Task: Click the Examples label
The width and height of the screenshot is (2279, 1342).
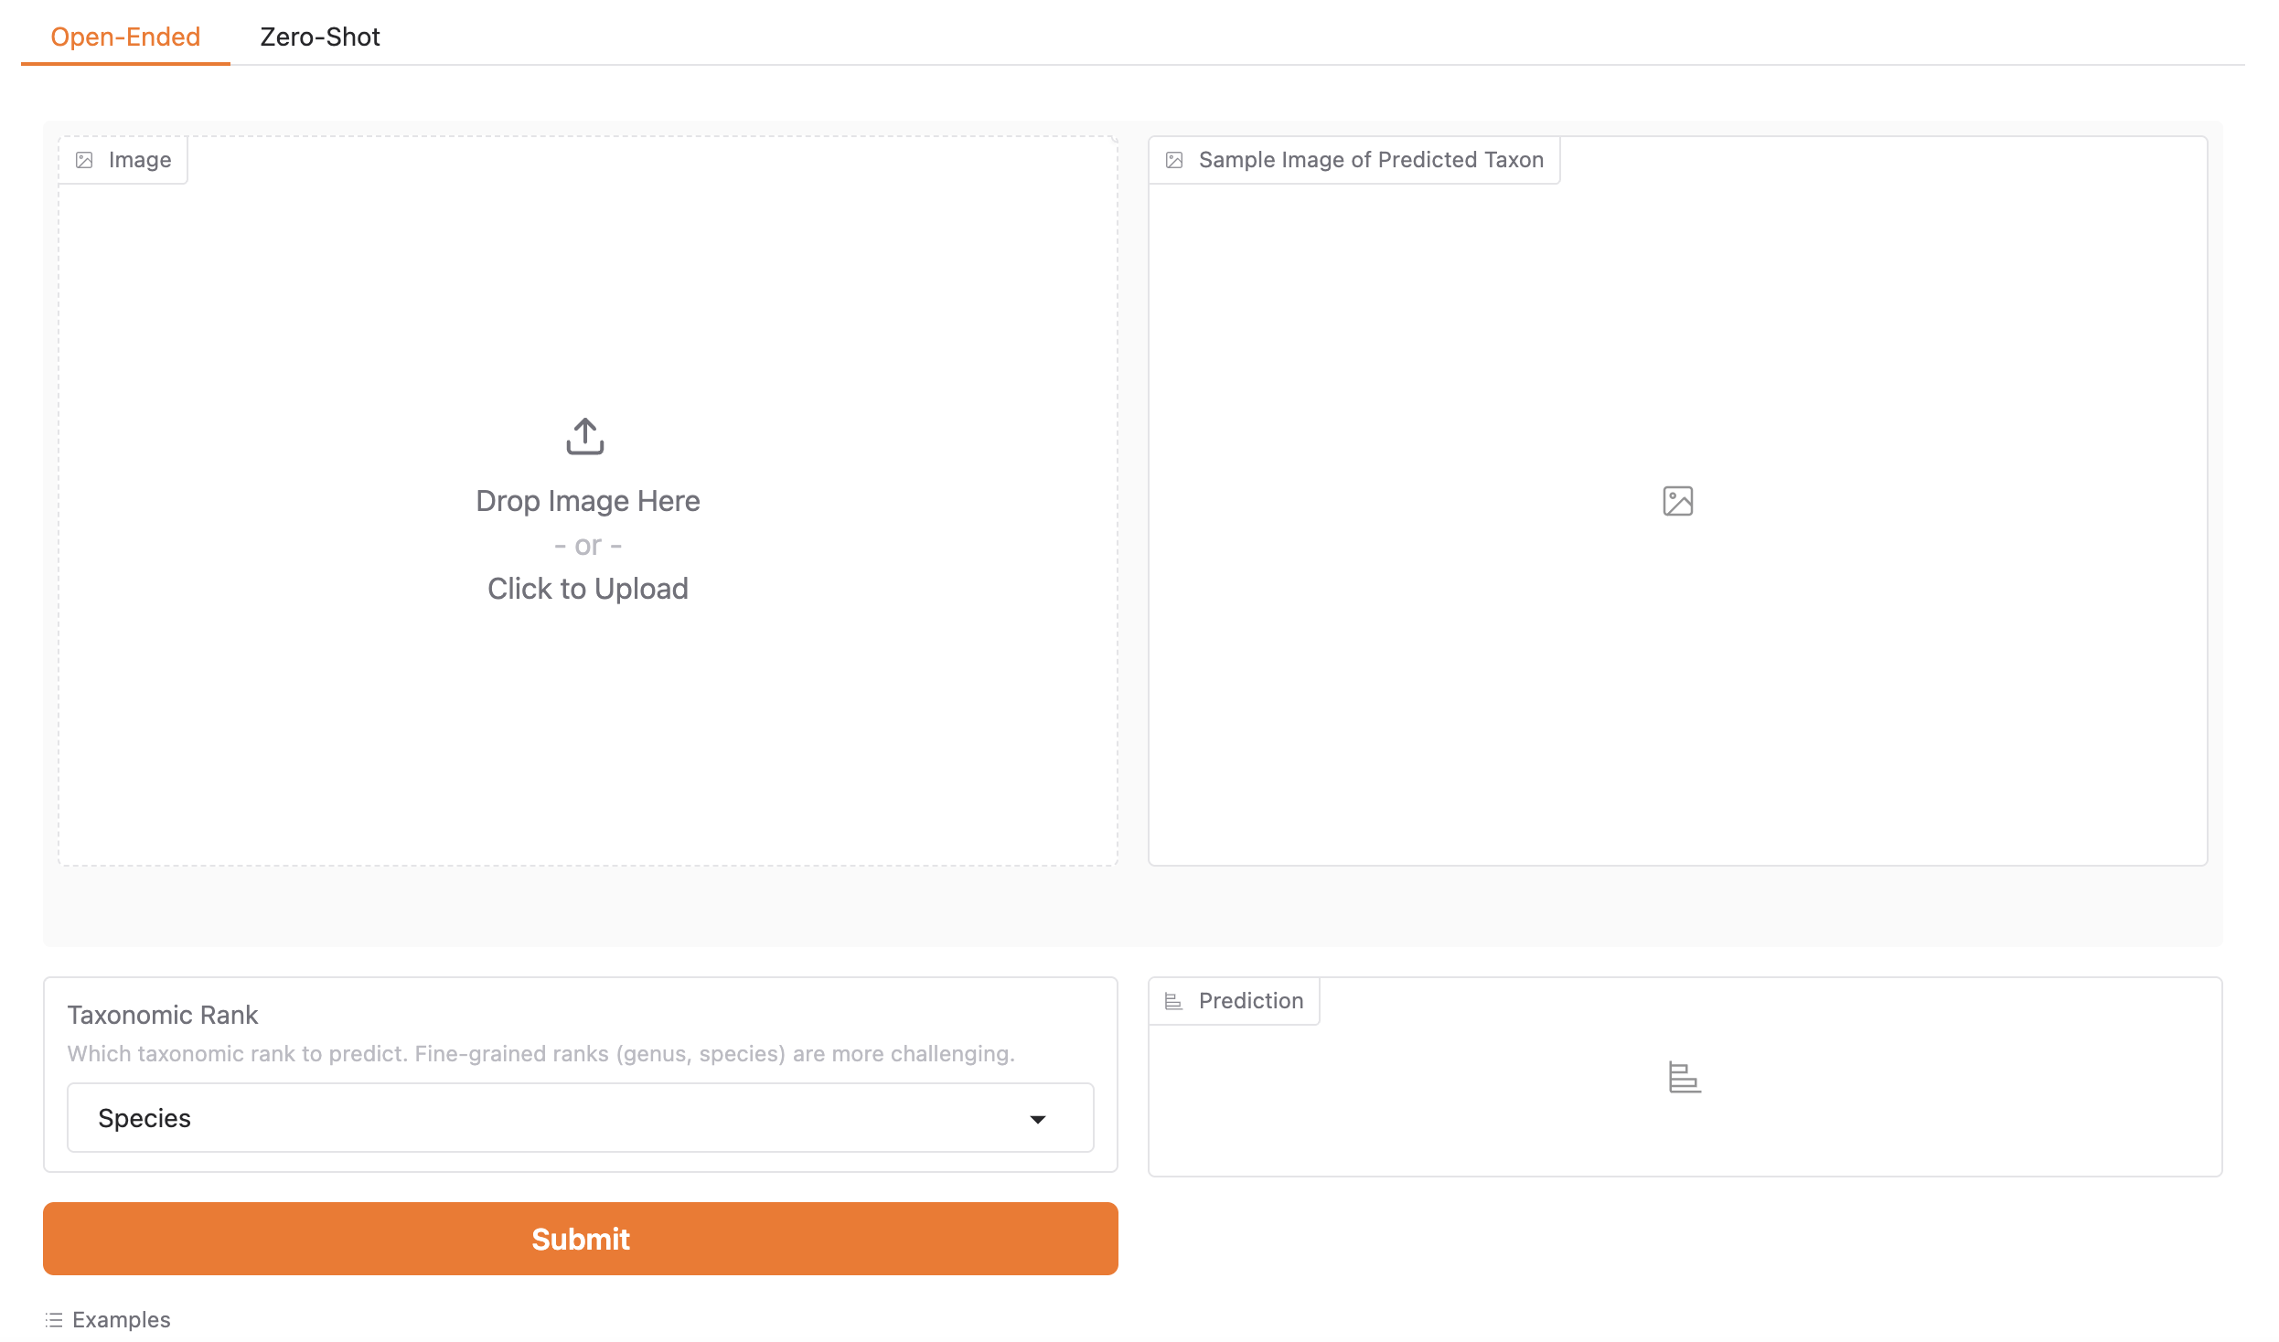Action: (x=122, y=1319)
